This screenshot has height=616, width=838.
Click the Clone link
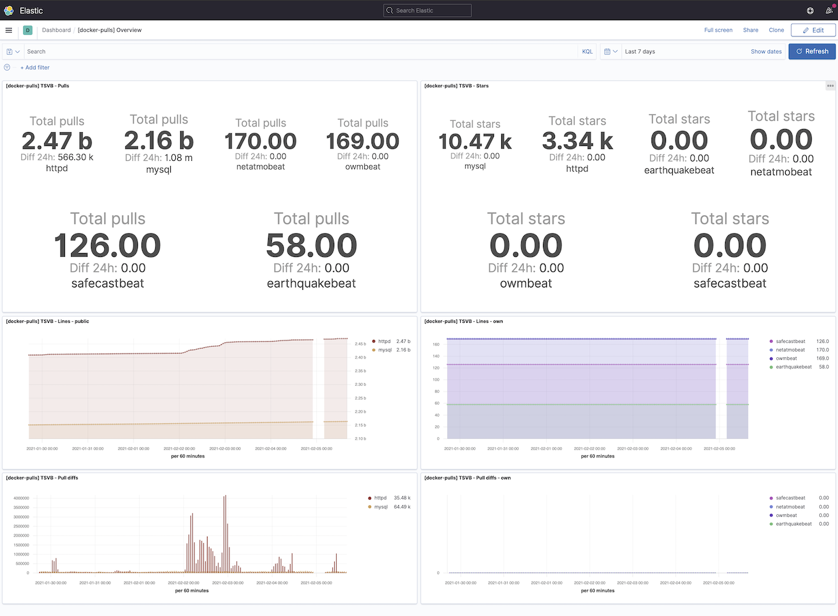pos(776,30)
